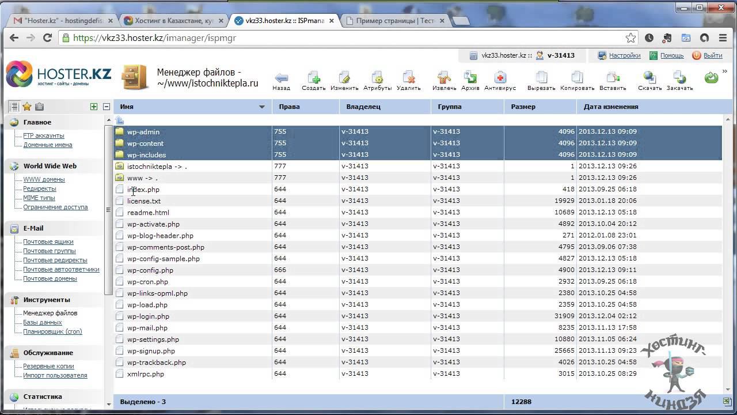The width and height of the screenshot is (737, 415).
Task: Open the Атрибуты attributes tool
Action: (377, 78)
